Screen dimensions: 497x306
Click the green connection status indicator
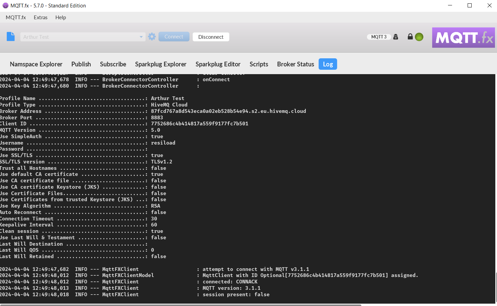click(419, 37)
